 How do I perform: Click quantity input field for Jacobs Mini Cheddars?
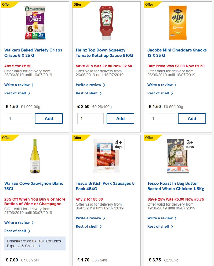coord(162,118)
